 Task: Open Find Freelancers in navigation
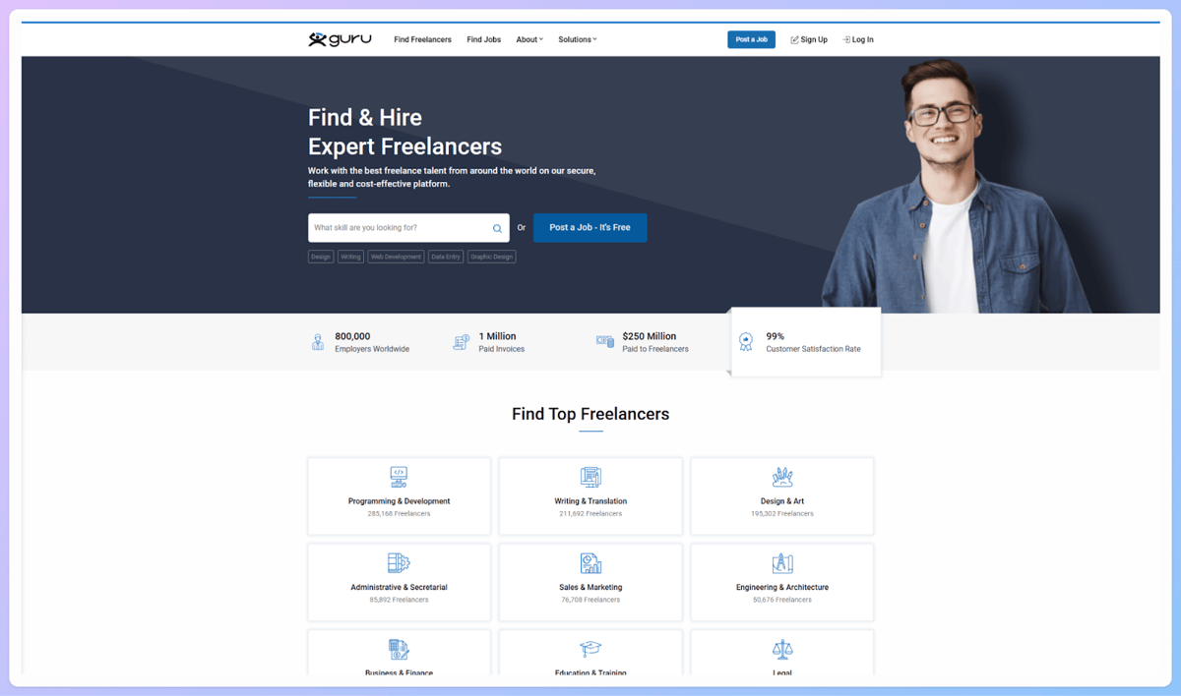(422, 39)
